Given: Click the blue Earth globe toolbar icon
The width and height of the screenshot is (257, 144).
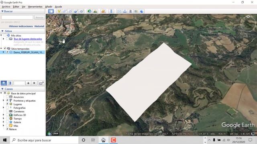Looking at the screenshot, I should coord(142,11).
